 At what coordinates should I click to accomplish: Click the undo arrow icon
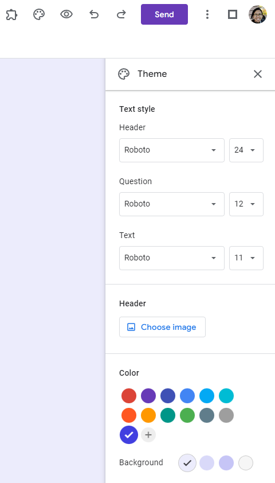pyautogui.click(x=94, y=14)
